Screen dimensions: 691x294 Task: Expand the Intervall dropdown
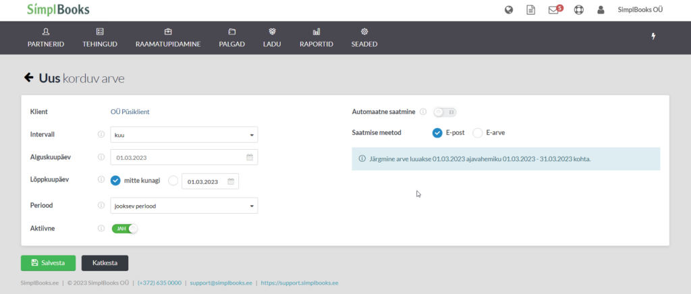click(184, 135)
